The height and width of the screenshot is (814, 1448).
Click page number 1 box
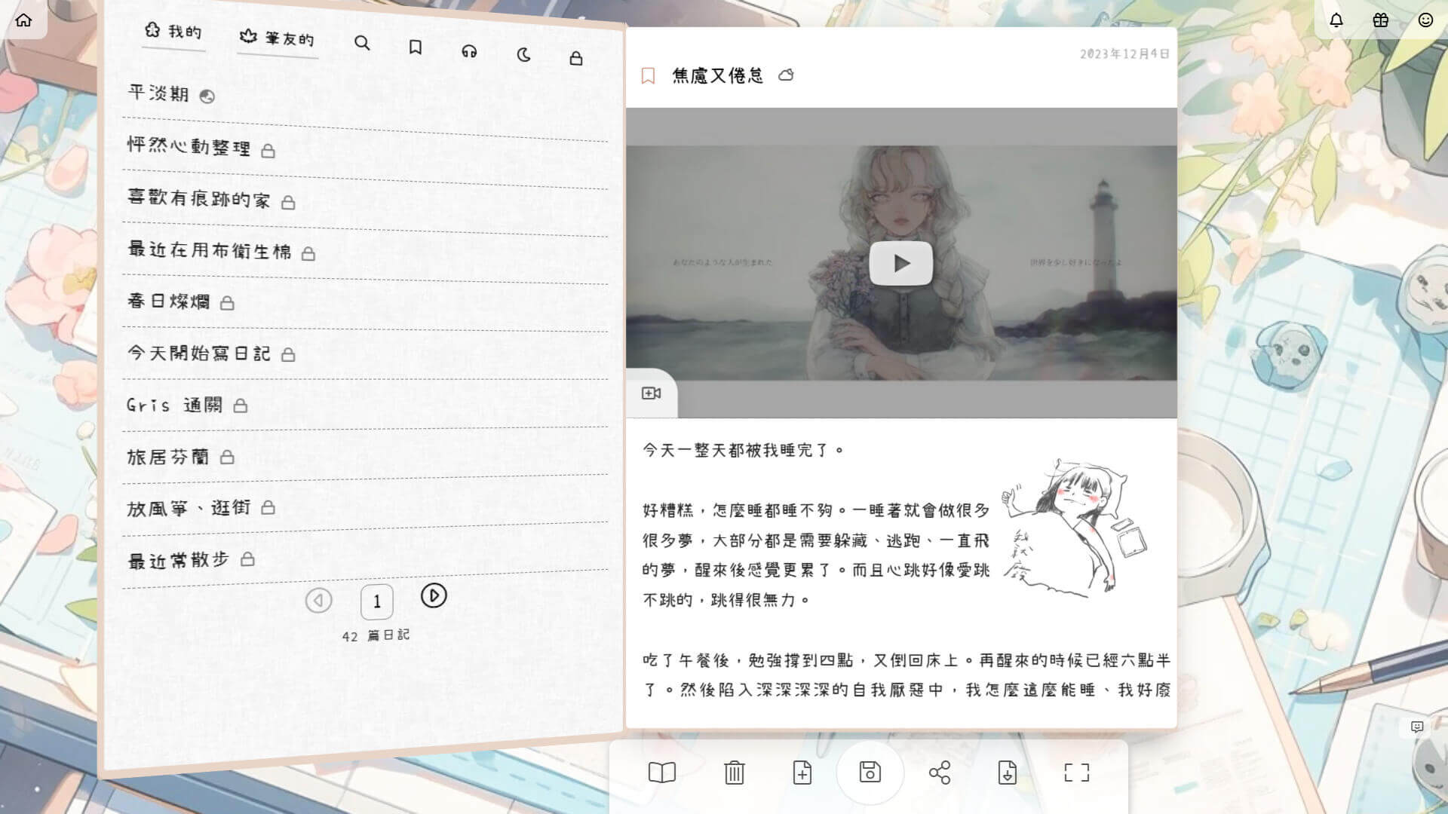(x=376, y=601)
